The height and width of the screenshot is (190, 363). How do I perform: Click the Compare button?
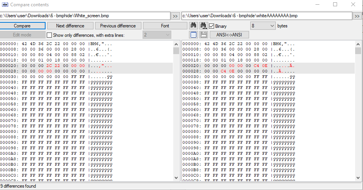[22, 25]
